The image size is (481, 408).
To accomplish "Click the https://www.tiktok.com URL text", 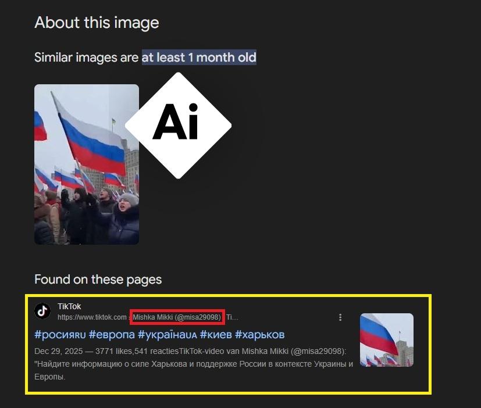I will [92, 317].
